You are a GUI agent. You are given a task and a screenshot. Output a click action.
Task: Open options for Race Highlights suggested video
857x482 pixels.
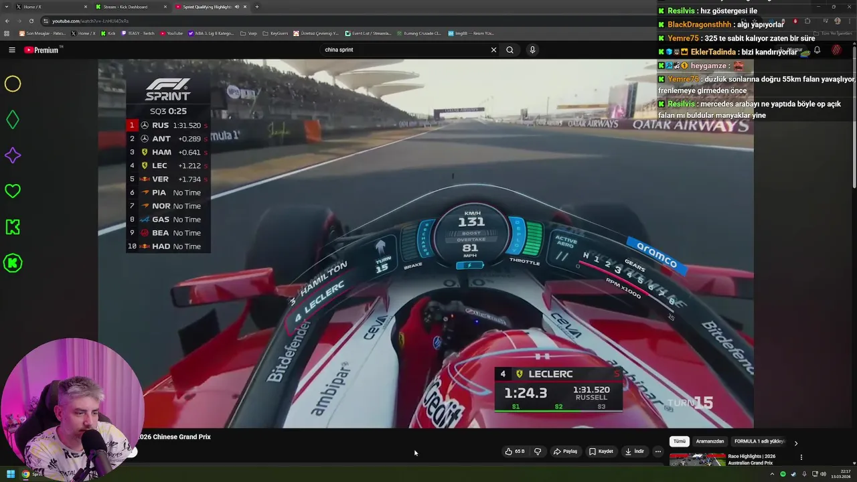pyautogui.click(x=801, y=457)
